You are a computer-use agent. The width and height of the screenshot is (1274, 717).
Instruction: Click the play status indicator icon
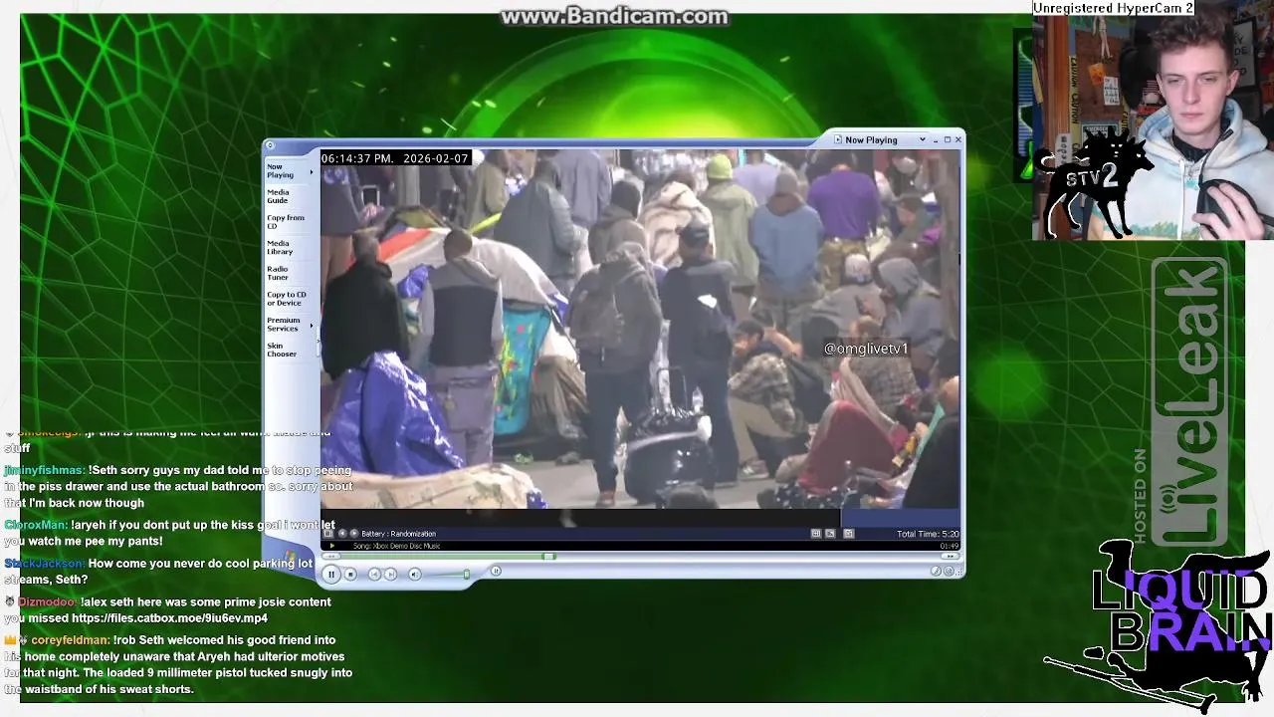click(332, 546)
